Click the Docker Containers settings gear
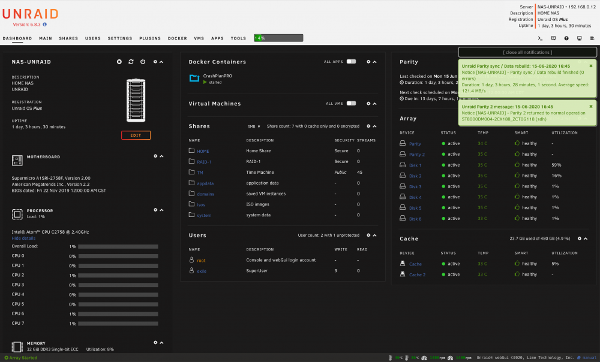 [x=368, y=62]
